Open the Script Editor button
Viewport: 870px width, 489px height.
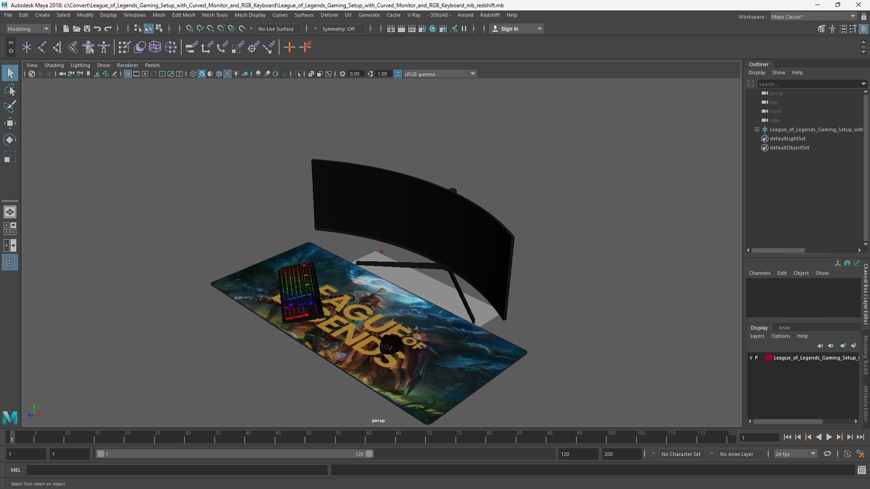click(x=861, y=470)
